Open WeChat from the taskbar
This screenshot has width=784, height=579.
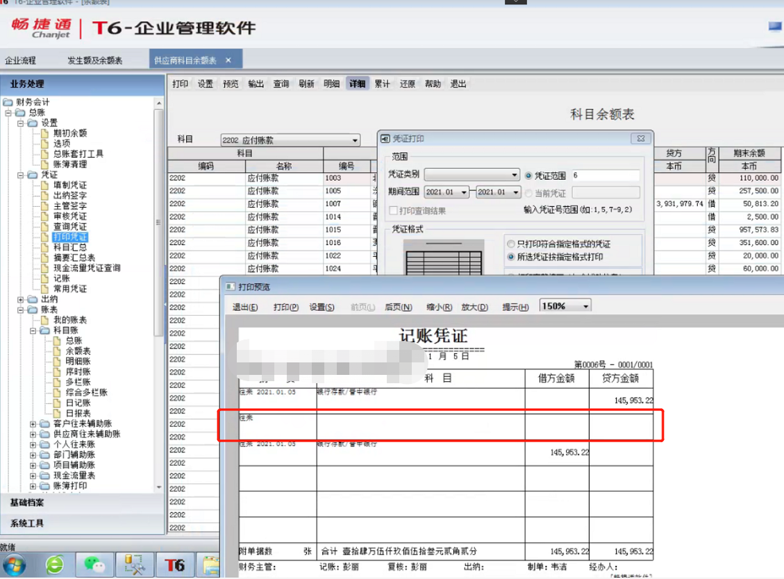(94, 565)
